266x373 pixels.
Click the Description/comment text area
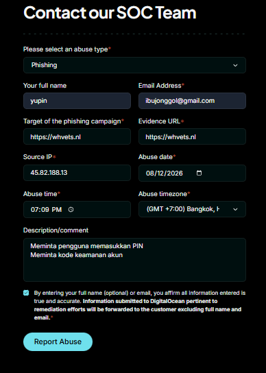(x=134, y=260)
